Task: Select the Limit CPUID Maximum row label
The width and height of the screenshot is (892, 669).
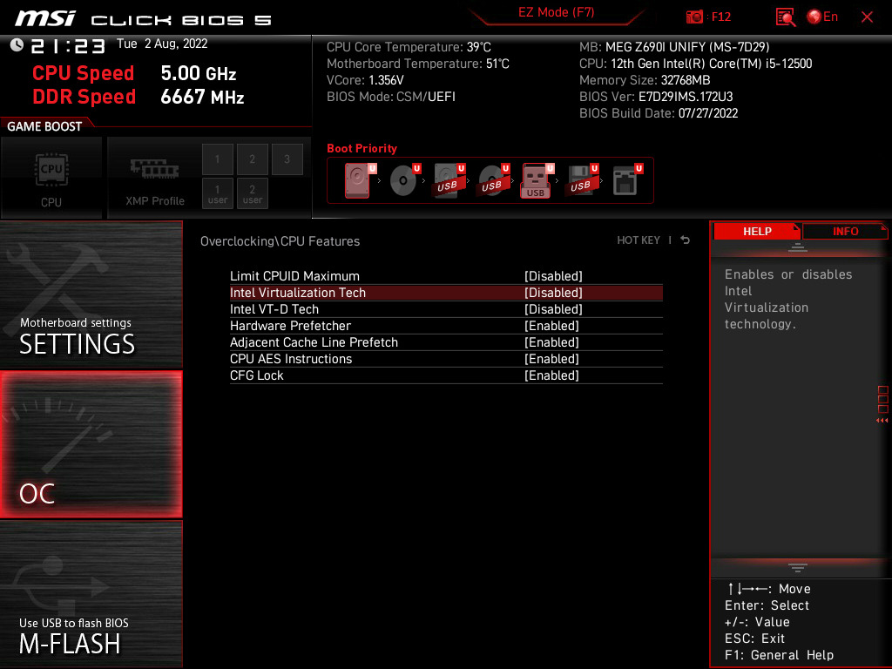Action: [x=294, y=276]
